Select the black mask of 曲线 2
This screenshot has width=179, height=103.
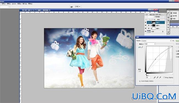point(154,25)
